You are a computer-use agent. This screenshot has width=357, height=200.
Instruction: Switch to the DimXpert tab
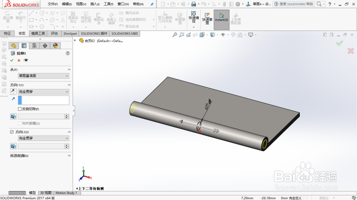tap(70, 34)
